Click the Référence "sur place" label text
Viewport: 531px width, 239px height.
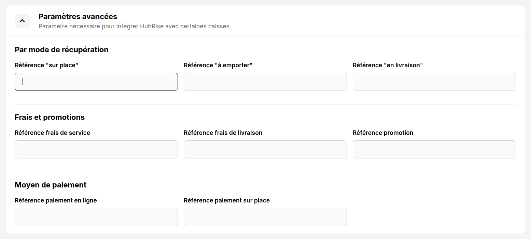pos(46,65)
